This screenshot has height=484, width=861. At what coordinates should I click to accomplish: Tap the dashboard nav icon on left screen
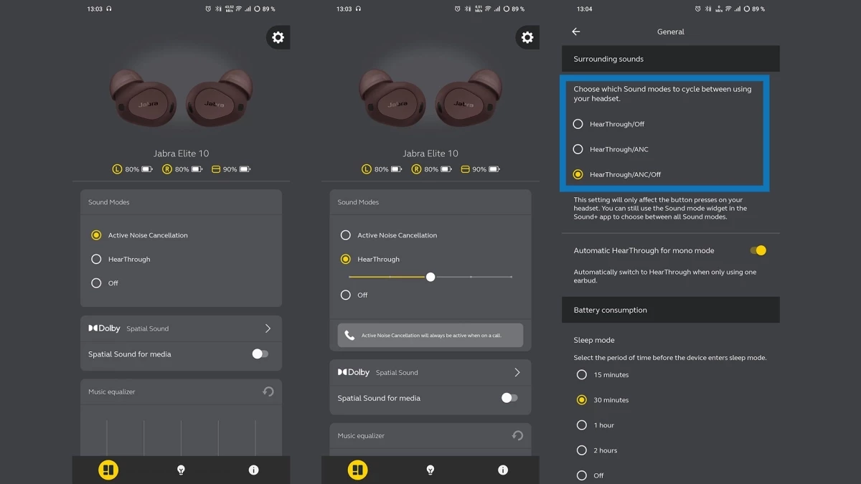(108, 470)
